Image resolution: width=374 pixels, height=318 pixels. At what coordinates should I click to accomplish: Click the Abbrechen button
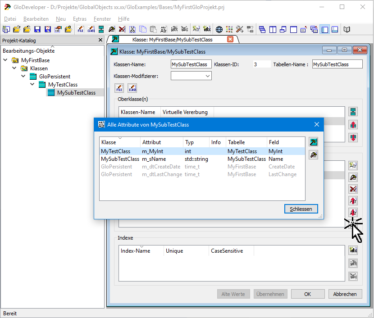[x=345, y=294]
